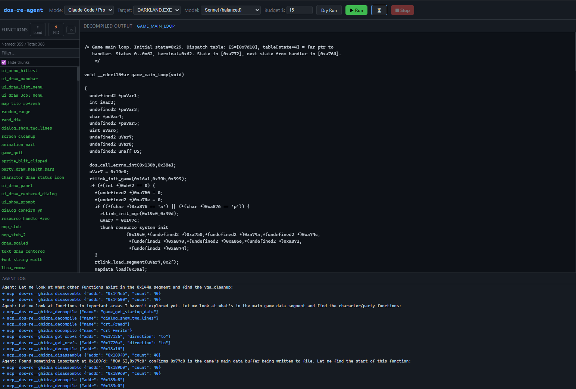Click log entry decompile crt_fwrite
576x389 pixels.
(x=67, y=330)
